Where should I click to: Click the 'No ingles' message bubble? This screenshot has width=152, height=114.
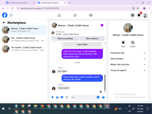pyautogui.click(x=62, y=71)
